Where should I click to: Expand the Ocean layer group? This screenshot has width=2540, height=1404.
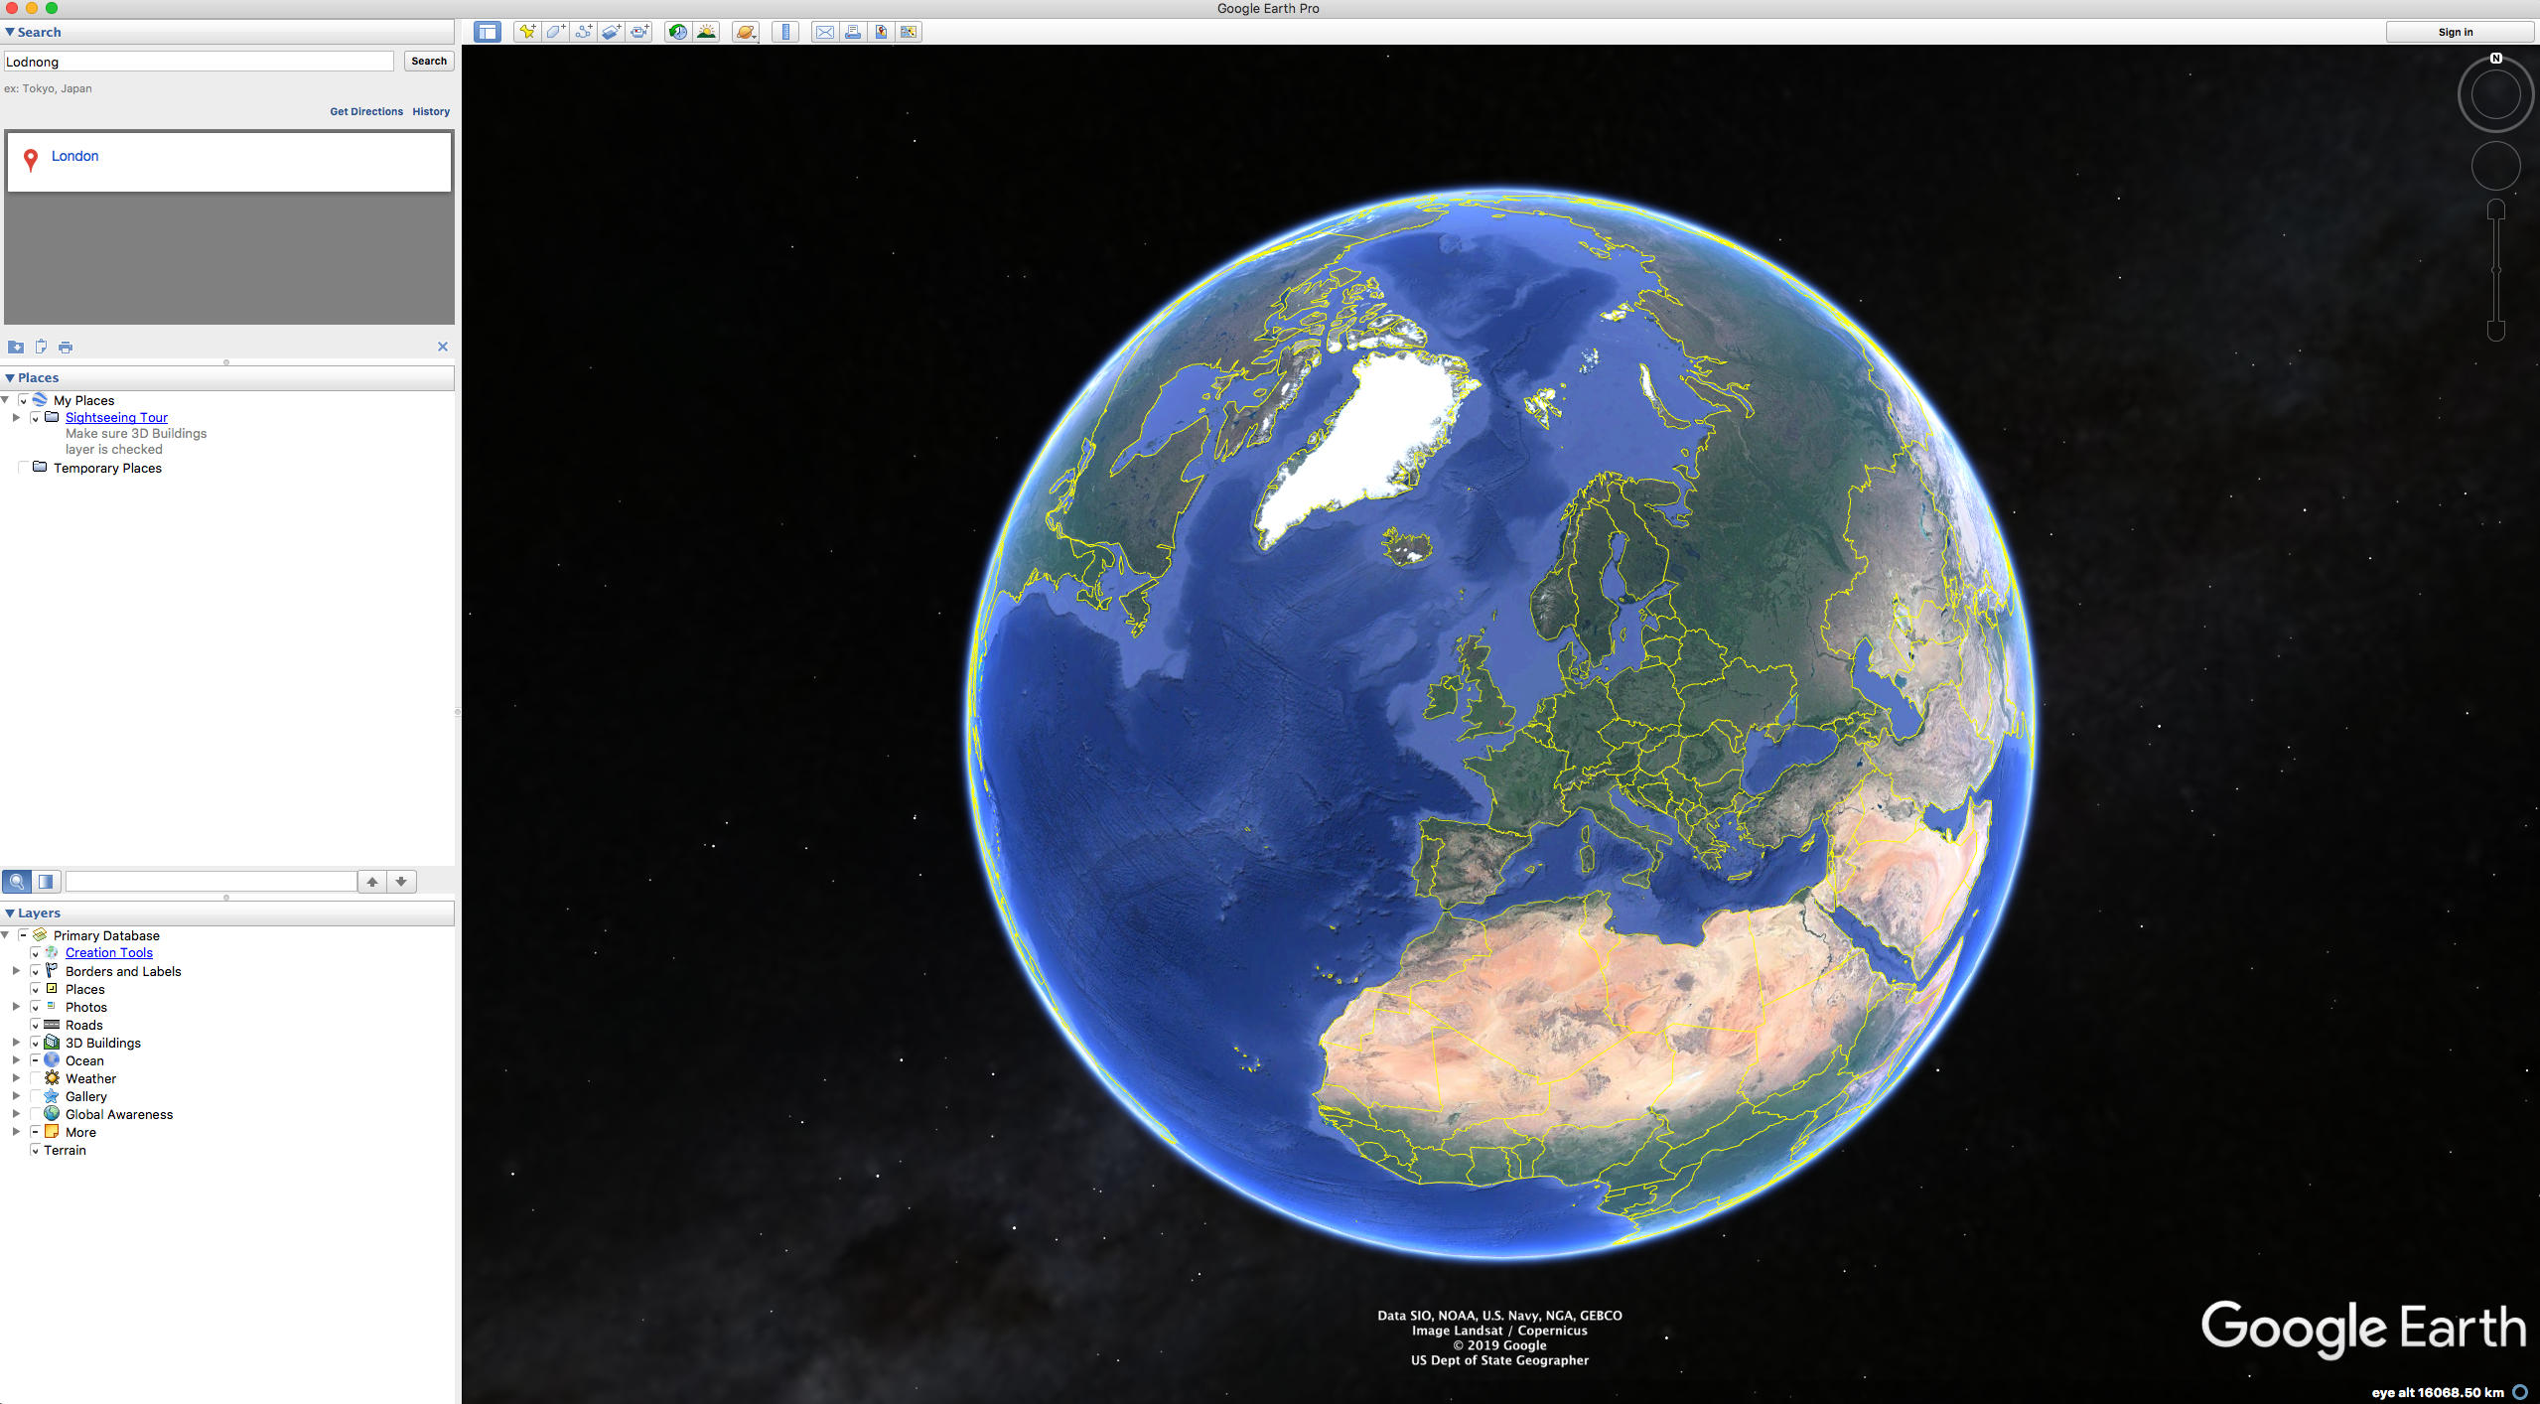(16, 1060)
